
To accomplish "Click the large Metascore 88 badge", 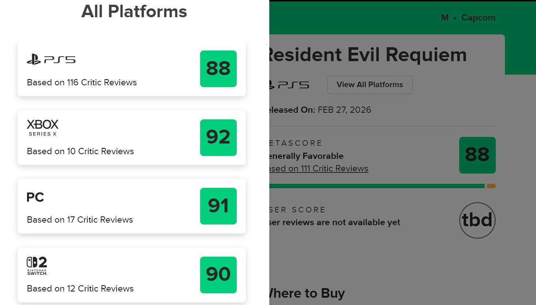I will (x=477, y=155).
